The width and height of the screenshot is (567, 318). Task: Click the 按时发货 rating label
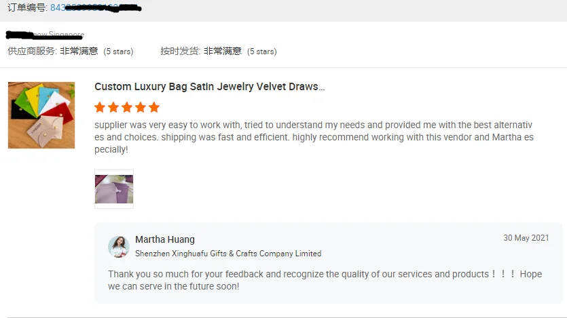[180, 51]
